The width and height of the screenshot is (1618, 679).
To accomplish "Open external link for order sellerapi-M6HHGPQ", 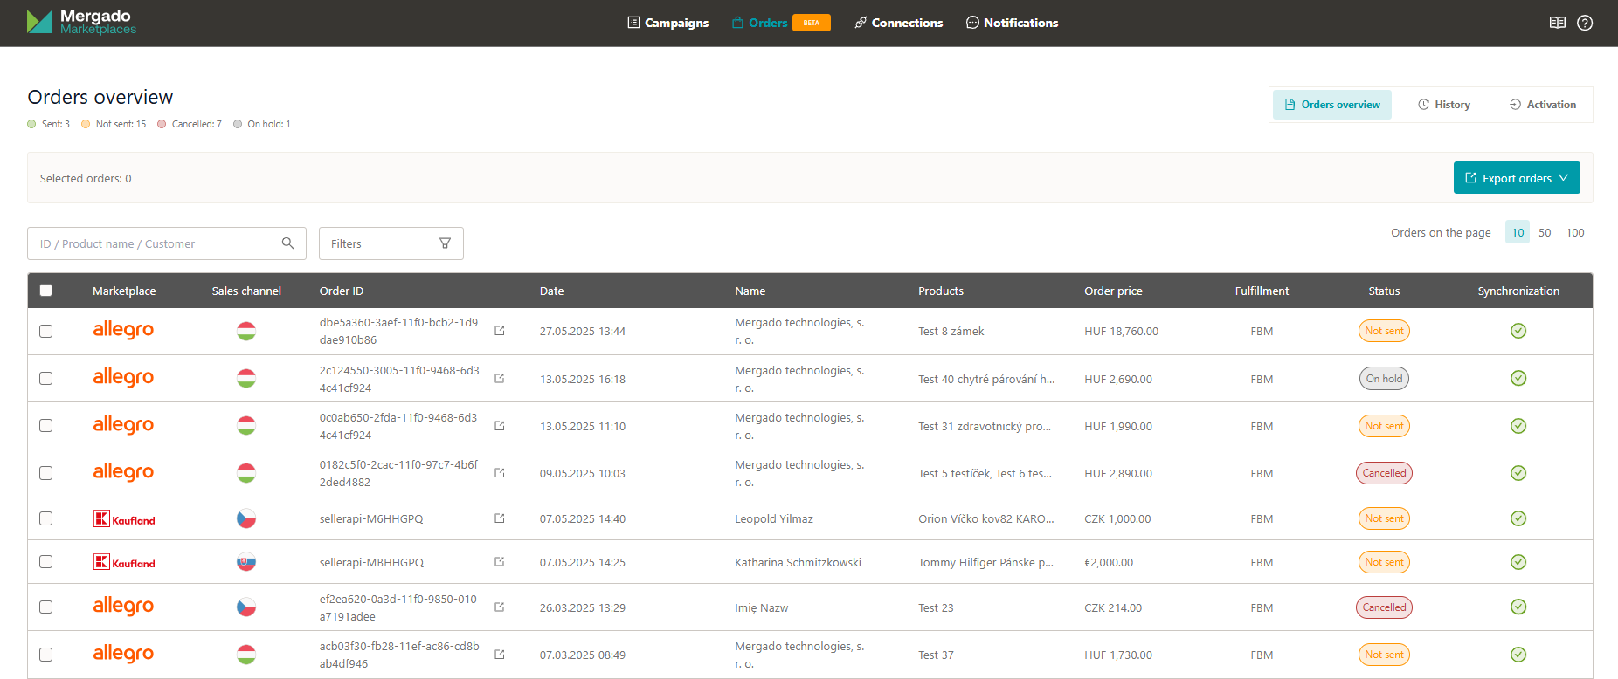I will click(x=500, y=518).
